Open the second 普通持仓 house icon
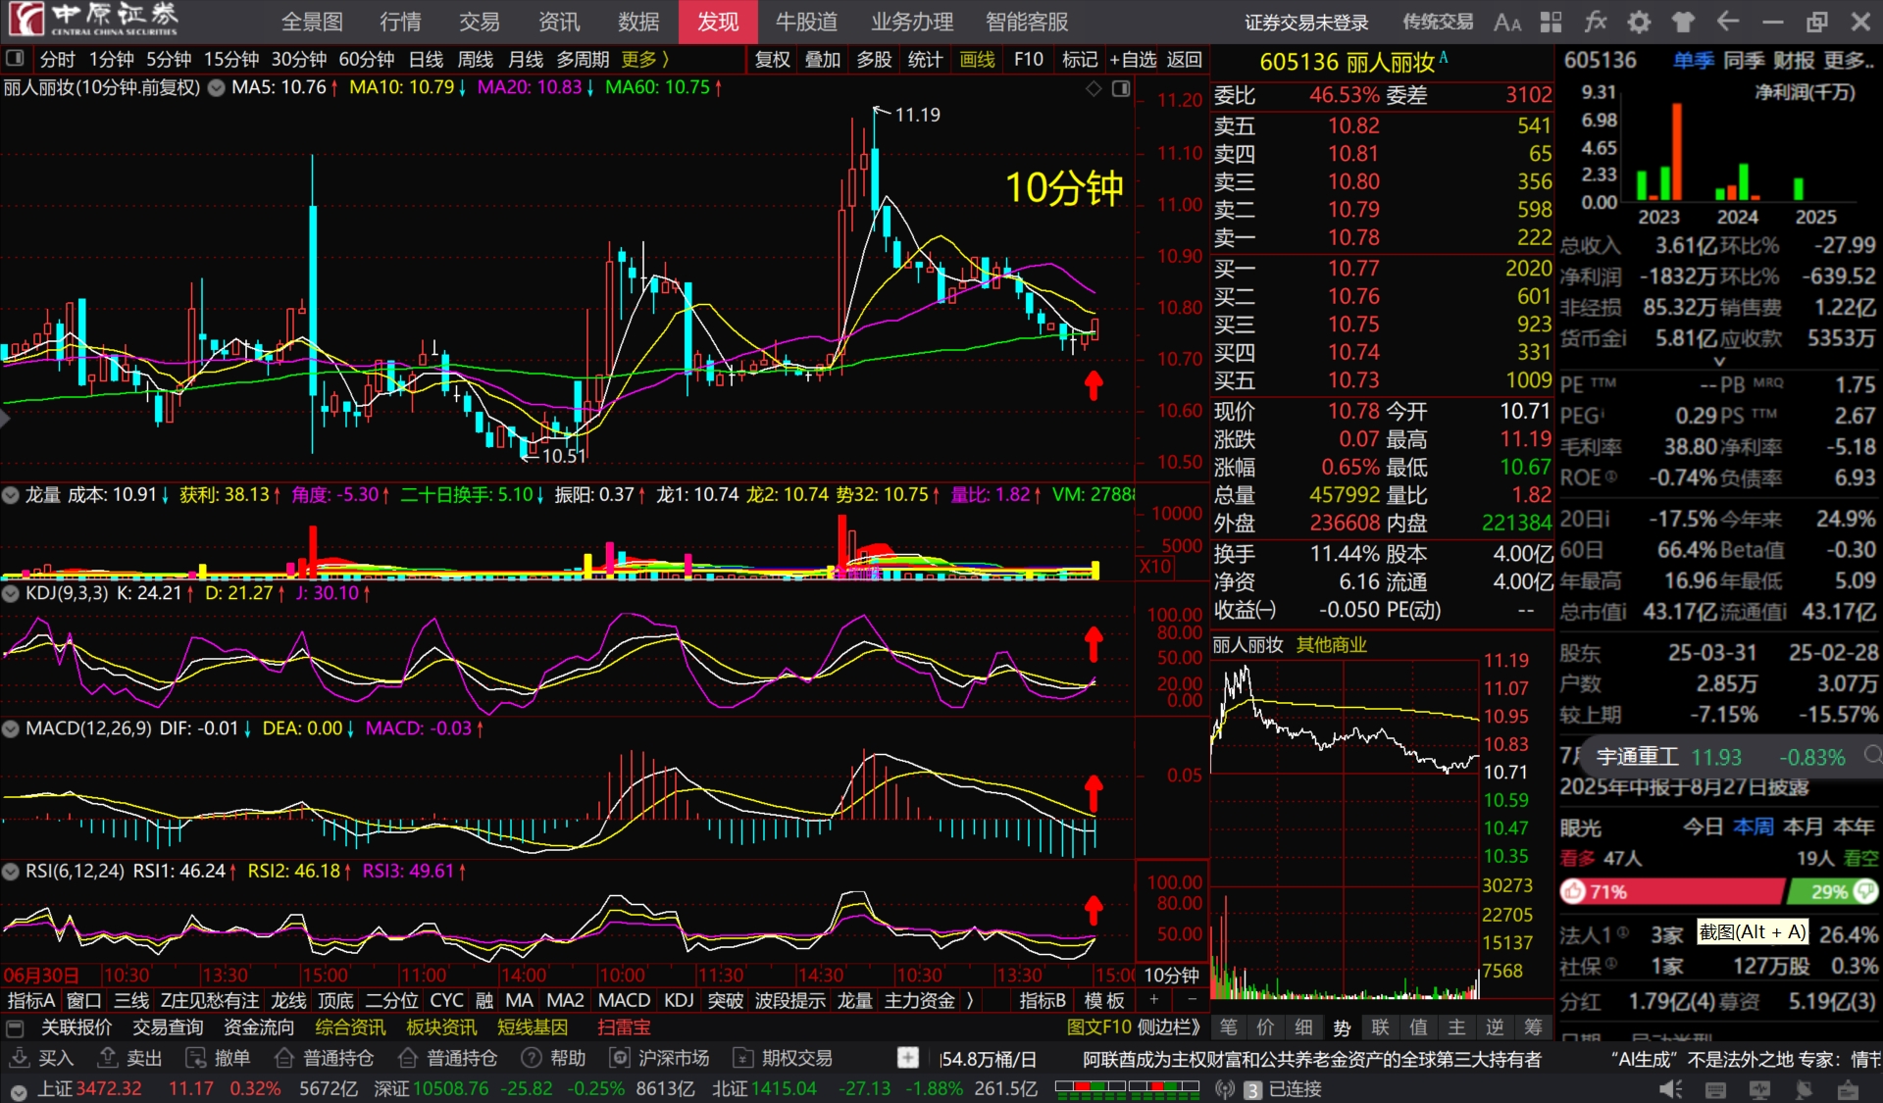 coord(408,1058)
